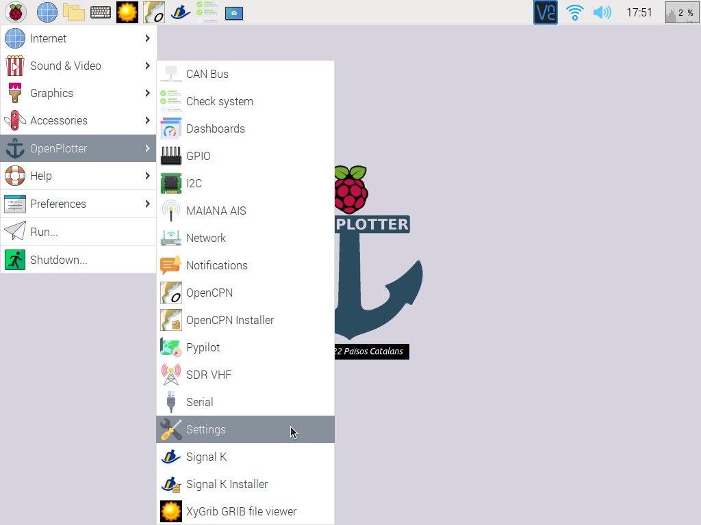This screenshot has height=525, width=701.
Task: Open OpenPlotter Settings
Action: tap(205, 429)
